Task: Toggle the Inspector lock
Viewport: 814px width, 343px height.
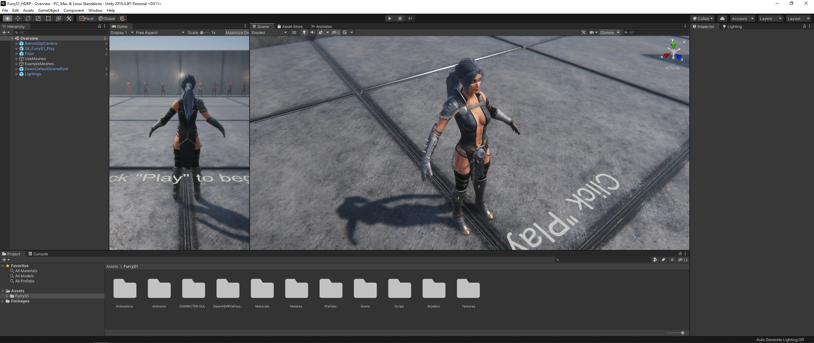Action: point(804,26)
